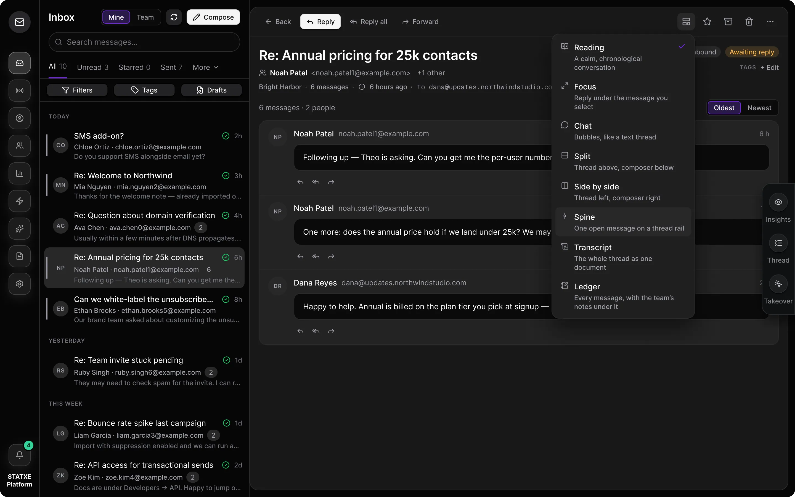Select the Chat view option

(x=623, y=131)
